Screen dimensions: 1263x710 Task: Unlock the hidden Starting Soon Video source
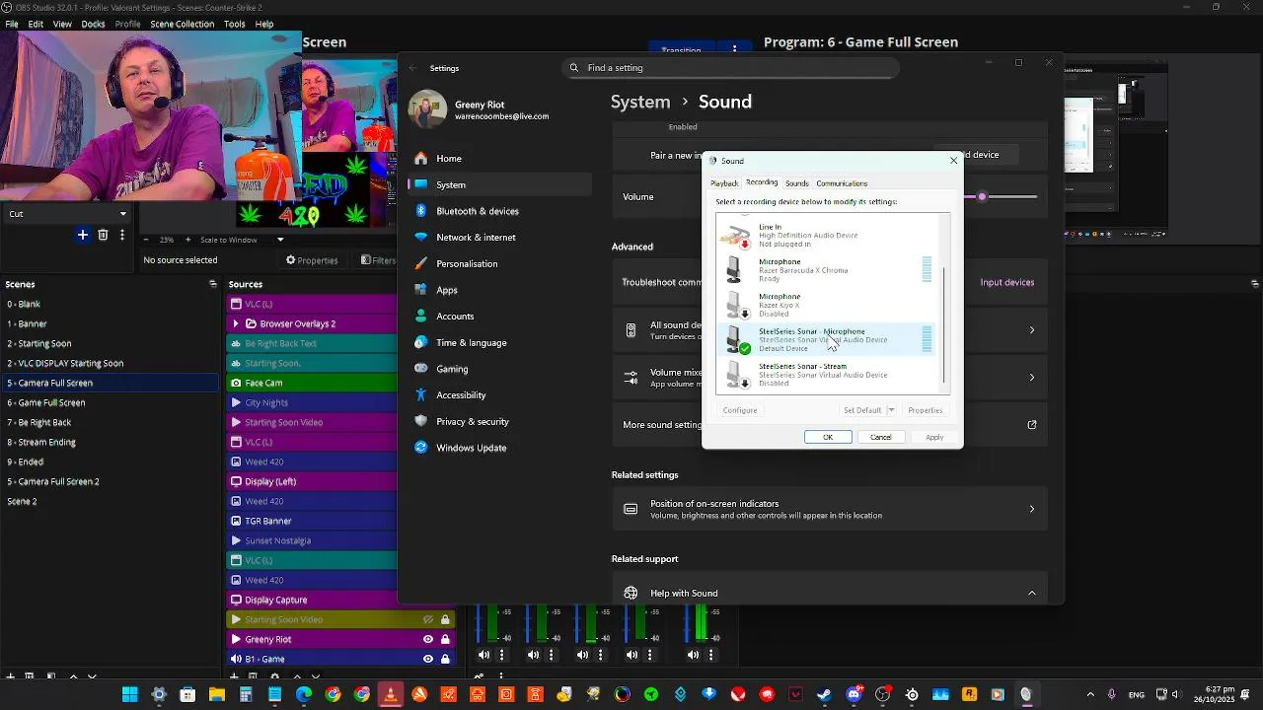click(445, 619)
